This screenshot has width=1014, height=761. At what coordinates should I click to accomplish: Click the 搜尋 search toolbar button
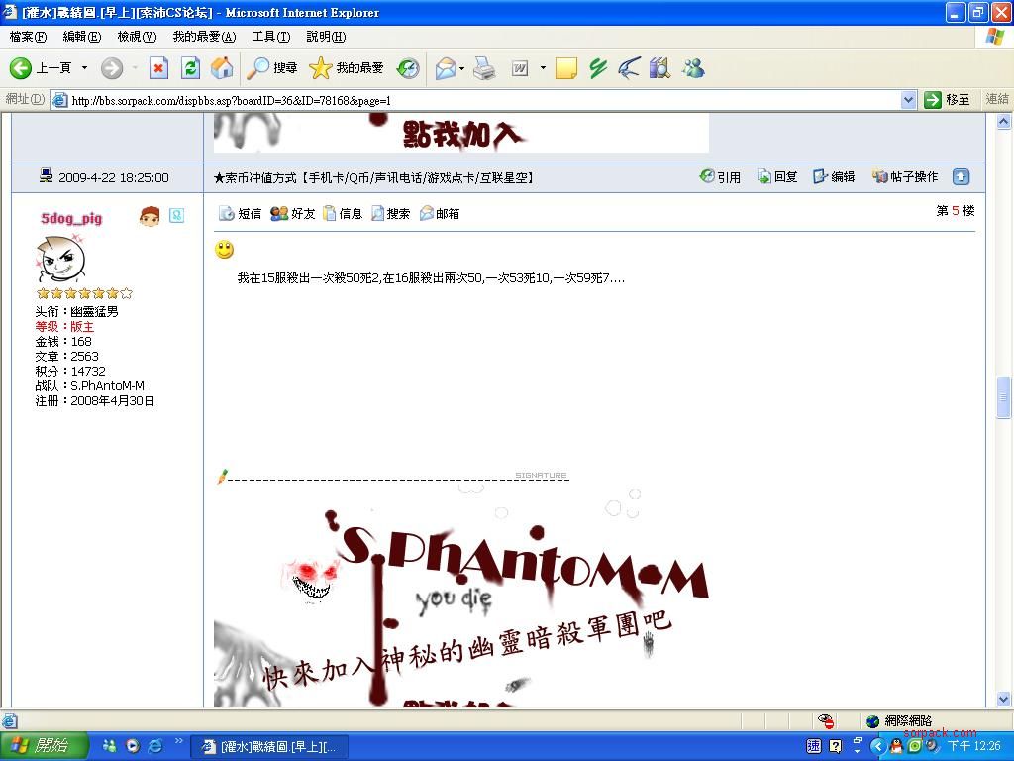272,68
